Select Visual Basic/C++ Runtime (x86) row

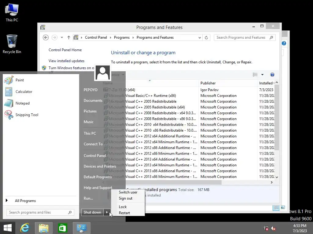[x=189, y=96]
